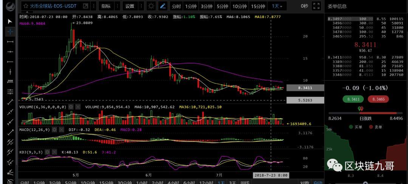
Task: Enter fullscreen chart mode
Action: click(x=317, y=6)
